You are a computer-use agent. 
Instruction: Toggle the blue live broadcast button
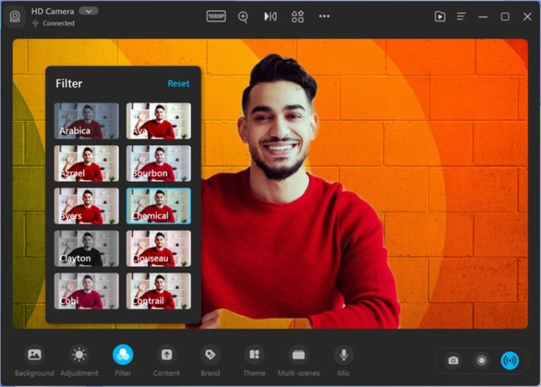tap(509, 361)
